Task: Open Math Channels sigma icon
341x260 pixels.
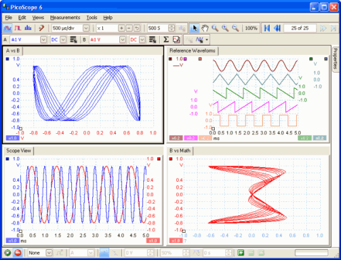Action: (x=166, y=40)
